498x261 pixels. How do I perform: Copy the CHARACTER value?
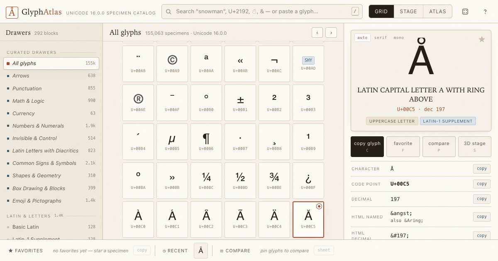(482, 169)
